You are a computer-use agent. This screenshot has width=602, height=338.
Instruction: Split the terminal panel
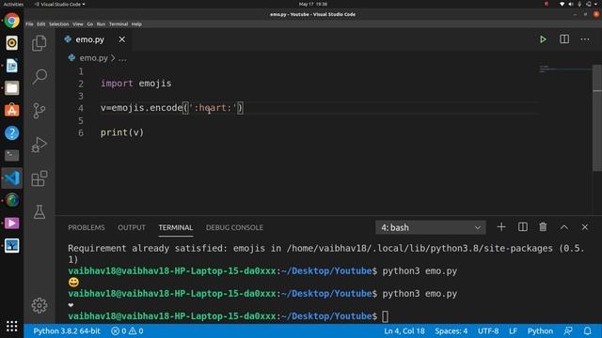[x=523, y=227]
